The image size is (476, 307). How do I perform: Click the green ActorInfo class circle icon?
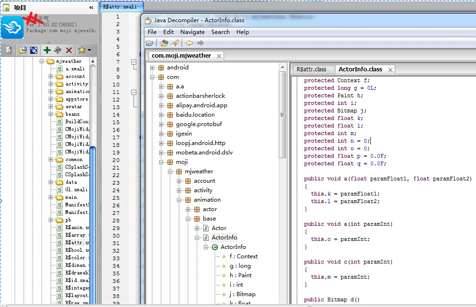click(x=215, y=247)
